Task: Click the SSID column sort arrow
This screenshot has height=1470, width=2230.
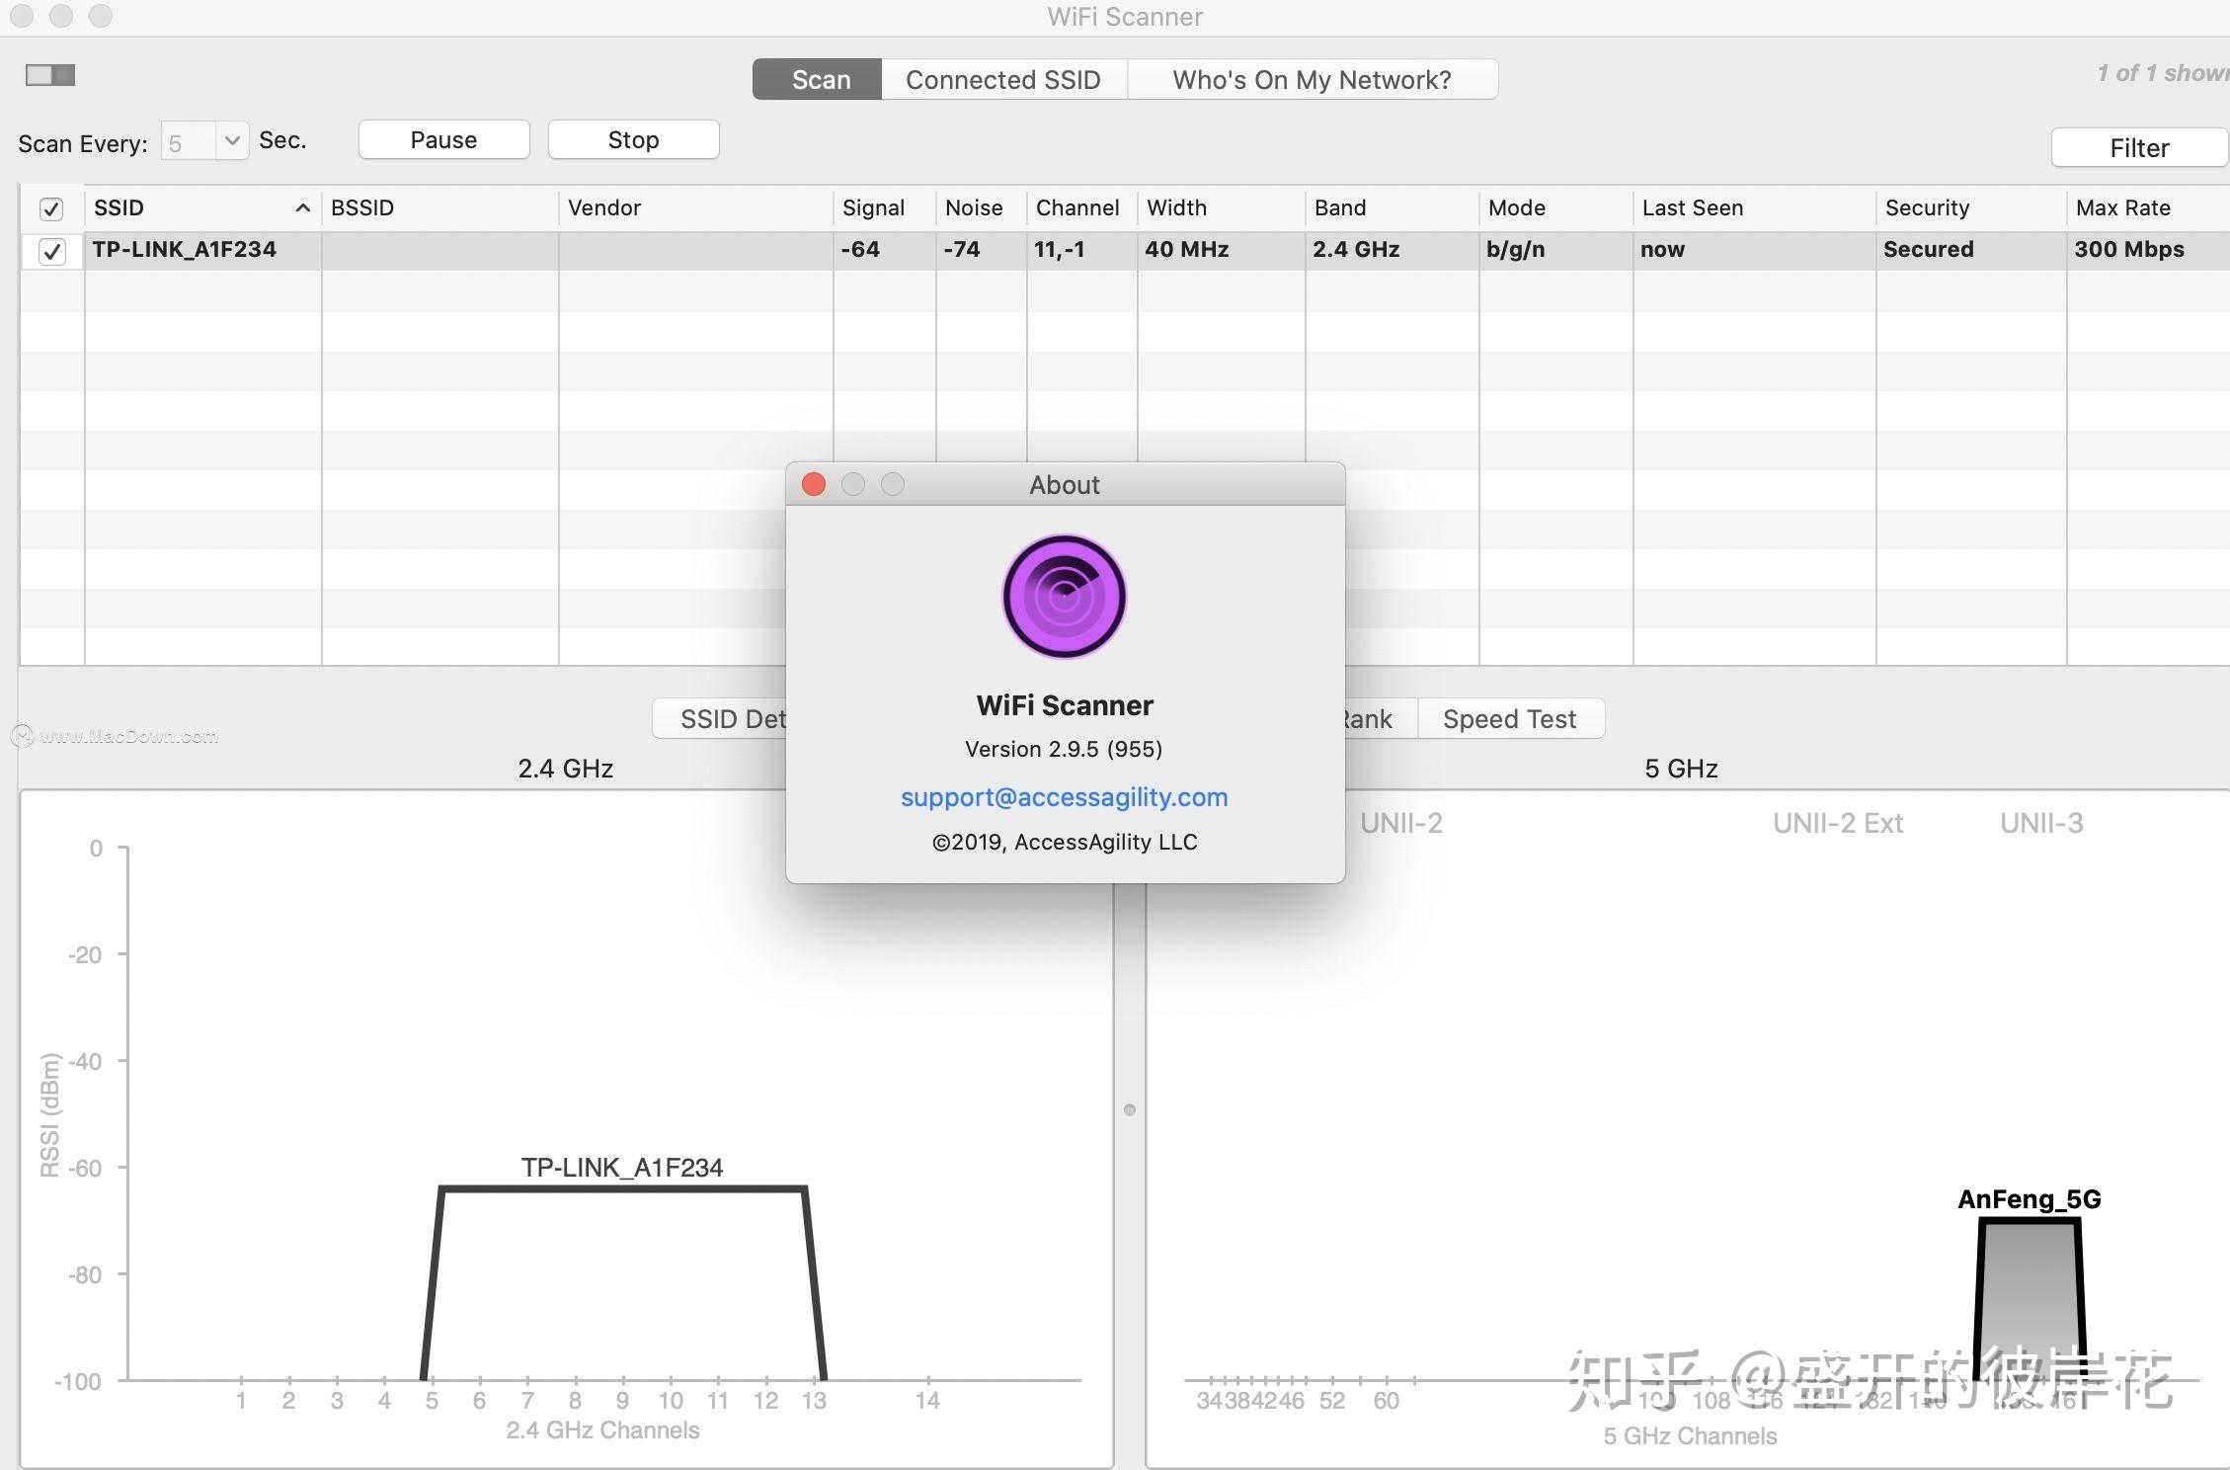Action: [303, 207]
